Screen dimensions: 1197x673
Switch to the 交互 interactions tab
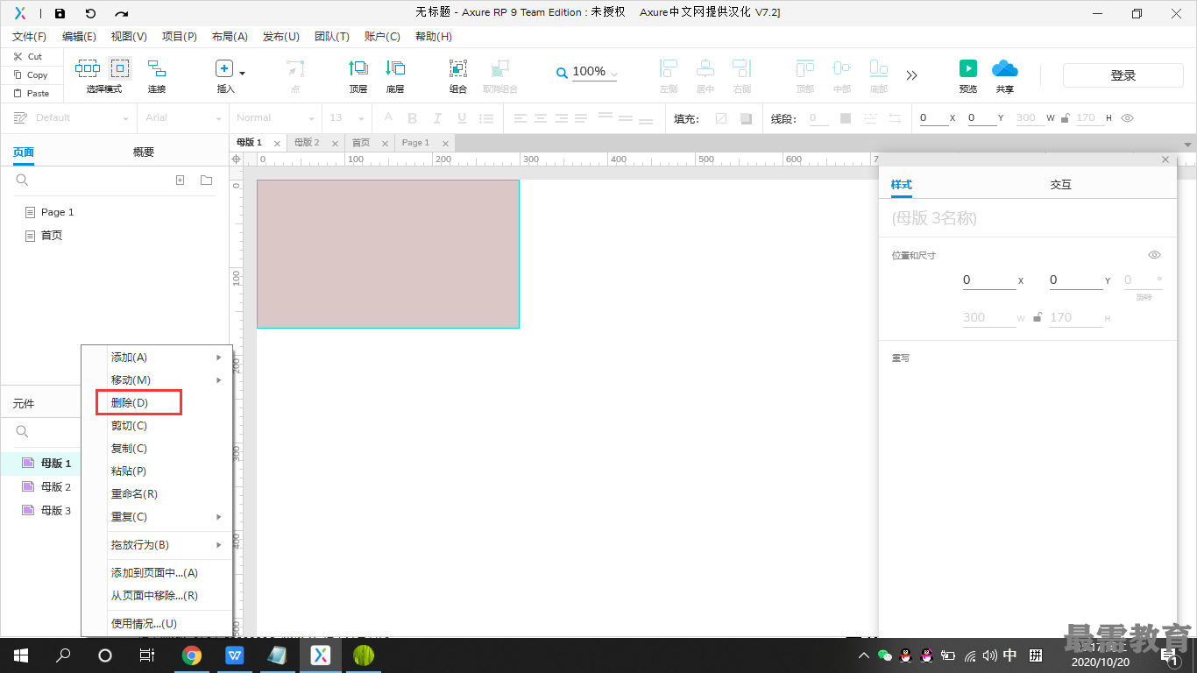(x=1060, y=185)
